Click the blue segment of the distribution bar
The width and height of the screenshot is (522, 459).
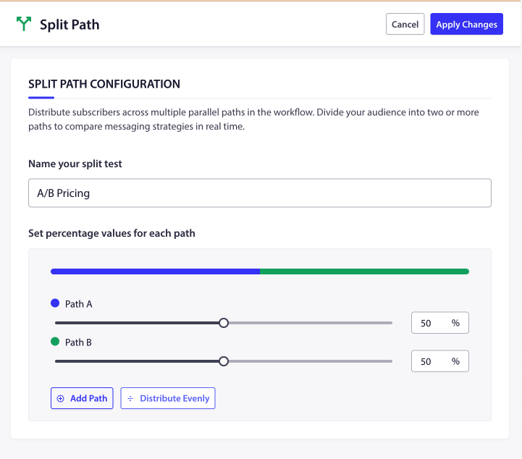pos(155,271)
